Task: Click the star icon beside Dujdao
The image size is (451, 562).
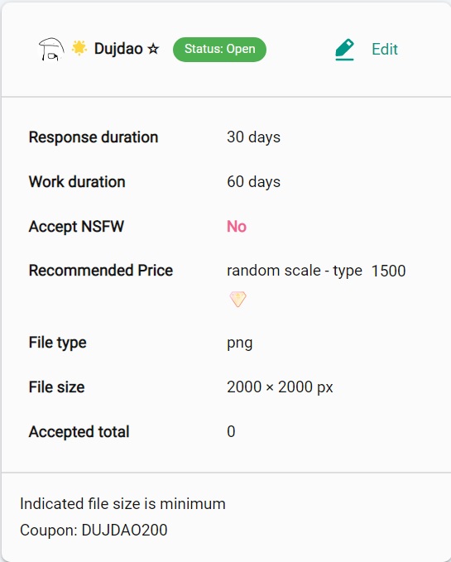Action: tap(153, 48)
